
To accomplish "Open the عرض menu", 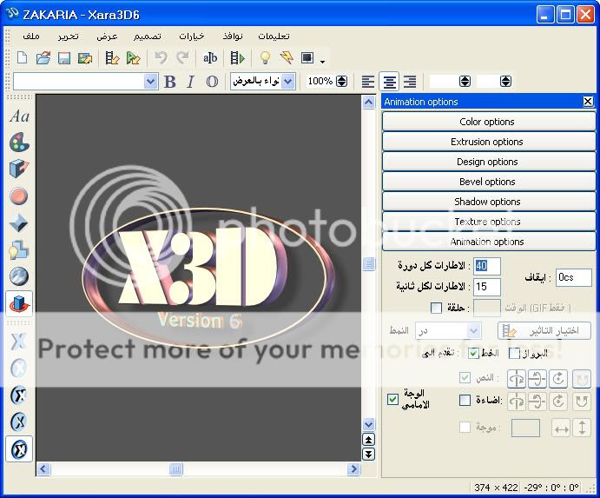I will tap(107, 36).
